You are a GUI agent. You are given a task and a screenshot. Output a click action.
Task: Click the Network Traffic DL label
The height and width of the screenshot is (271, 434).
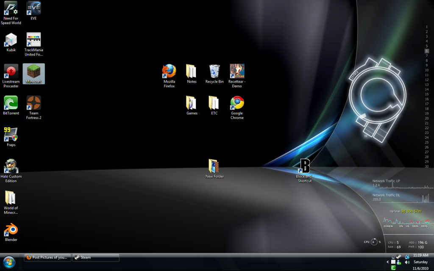coord(386,195)
